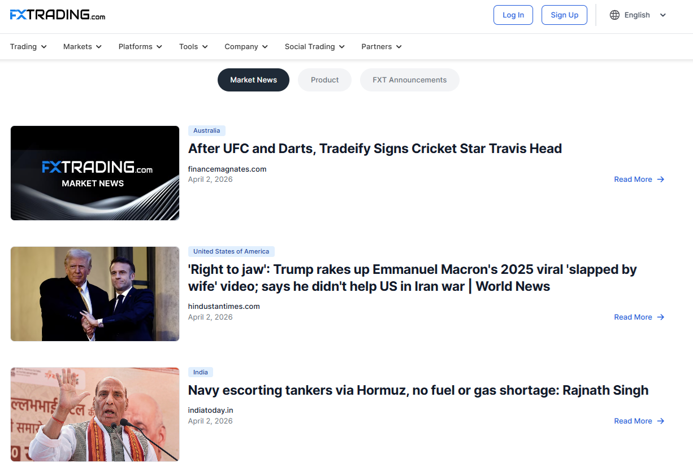693x467 pixels.
Task: Expand the Markets dropdown menu
Action: (x=83, y=47)
